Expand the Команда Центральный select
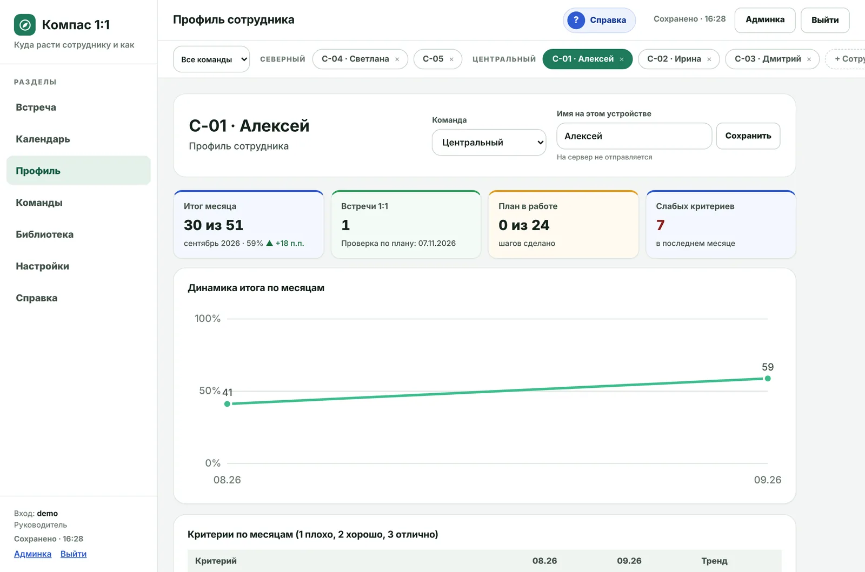Screen dimensions: 865x572 [x=489, y=142]
